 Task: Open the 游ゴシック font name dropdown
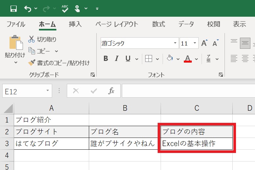175,43
